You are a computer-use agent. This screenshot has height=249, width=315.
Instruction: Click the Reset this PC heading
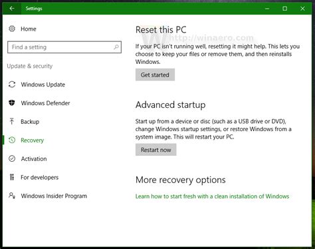161,30
